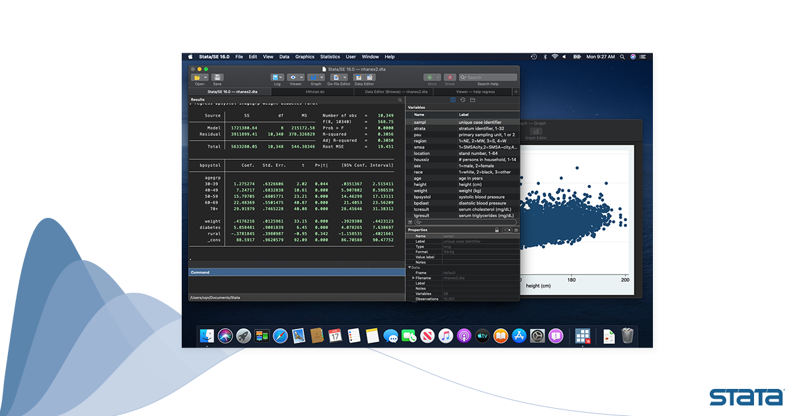Expand the Filename row in Properties
The height and width of the screenshot is (416, 793).
(414, 278)
